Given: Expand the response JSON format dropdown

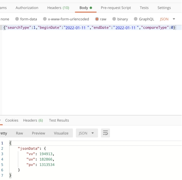Looking at the screenshot, I should point(87,133).
